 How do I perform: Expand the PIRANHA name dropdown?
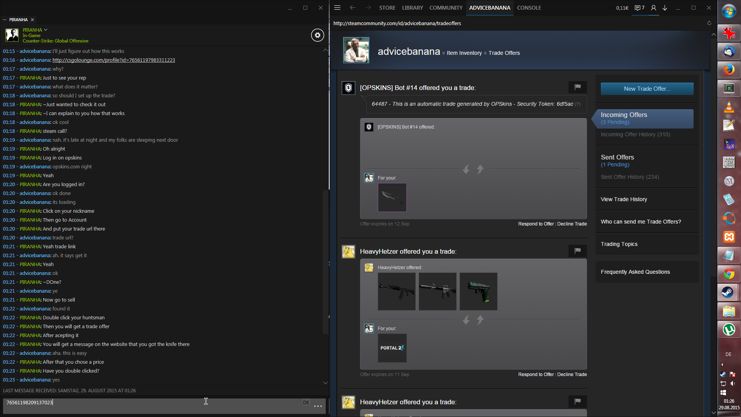coord(46,30)
